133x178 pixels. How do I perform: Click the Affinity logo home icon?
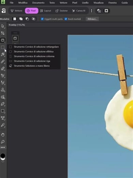[x=3, y=11]
